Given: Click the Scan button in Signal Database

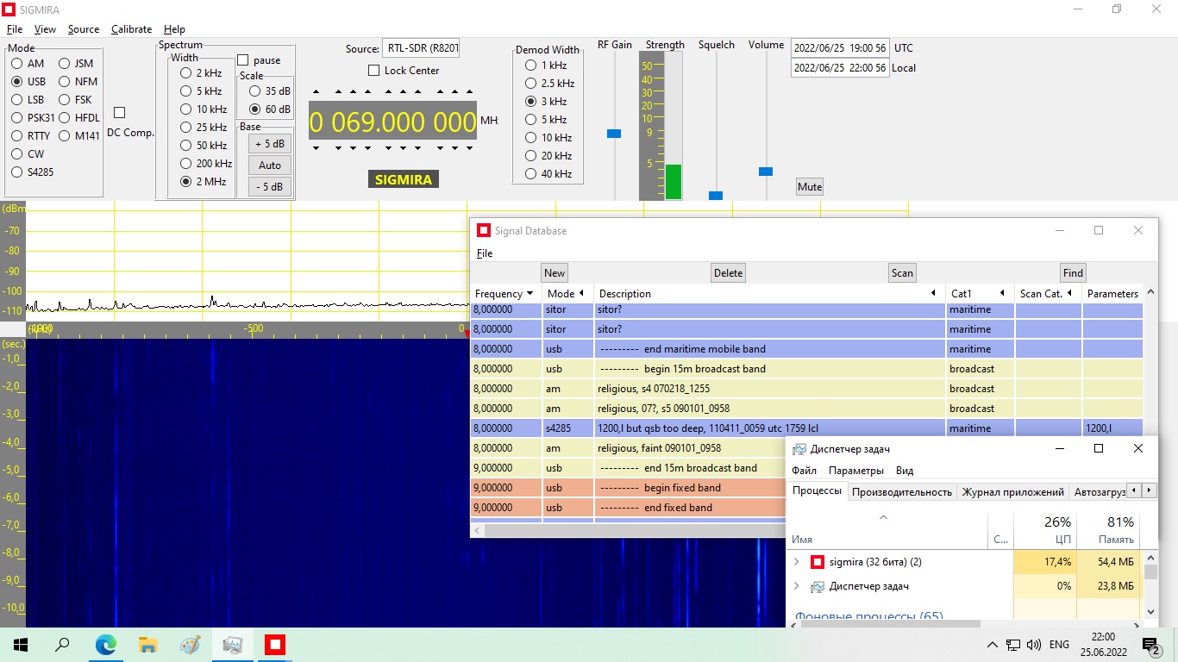Looking at the screenshot, I should tap(902, 273).
